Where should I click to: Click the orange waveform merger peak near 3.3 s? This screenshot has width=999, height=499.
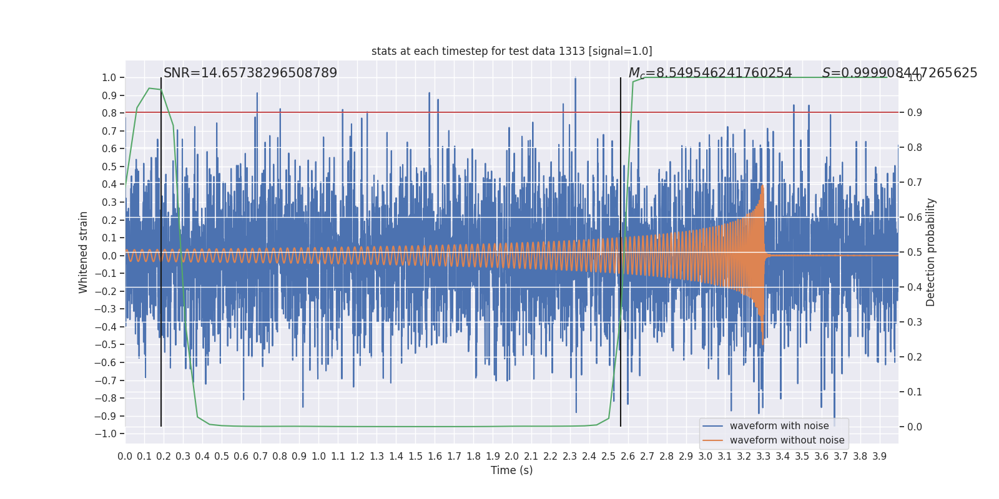click(762, 187)
